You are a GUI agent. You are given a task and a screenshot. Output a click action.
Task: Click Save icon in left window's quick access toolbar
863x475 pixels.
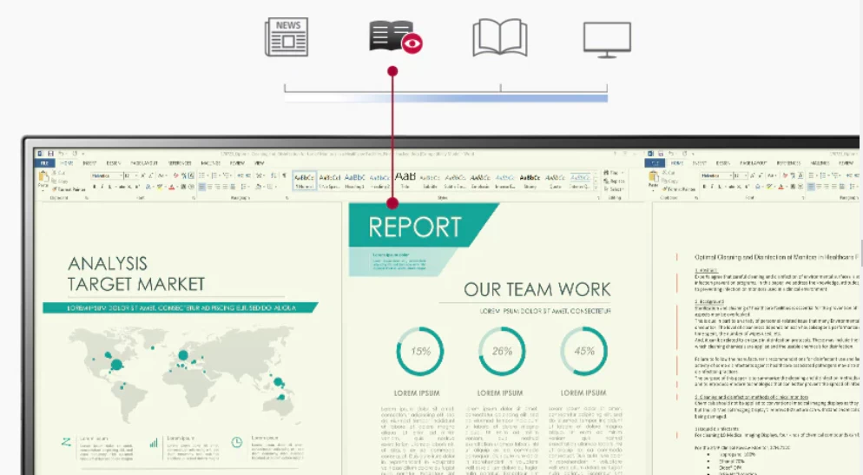[x=50, y=154]
